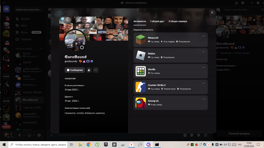This screenshot has height=148, width=264.
Task: Click the orange Nitro badge beside goreboundq
Action: (80, 61)
